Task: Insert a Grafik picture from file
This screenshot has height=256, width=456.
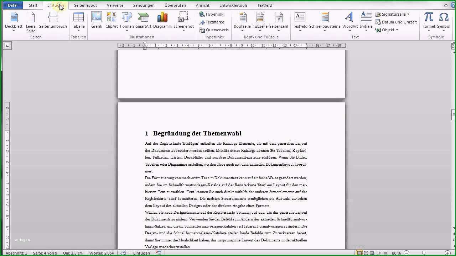Action: (97, 20)
